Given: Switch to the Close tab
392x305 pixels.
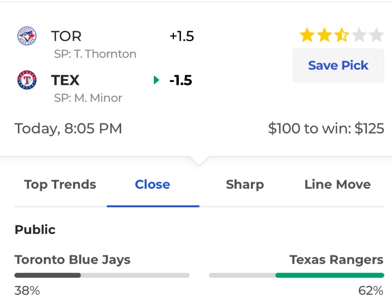Looking at the screenshot, I should [153, 185].
